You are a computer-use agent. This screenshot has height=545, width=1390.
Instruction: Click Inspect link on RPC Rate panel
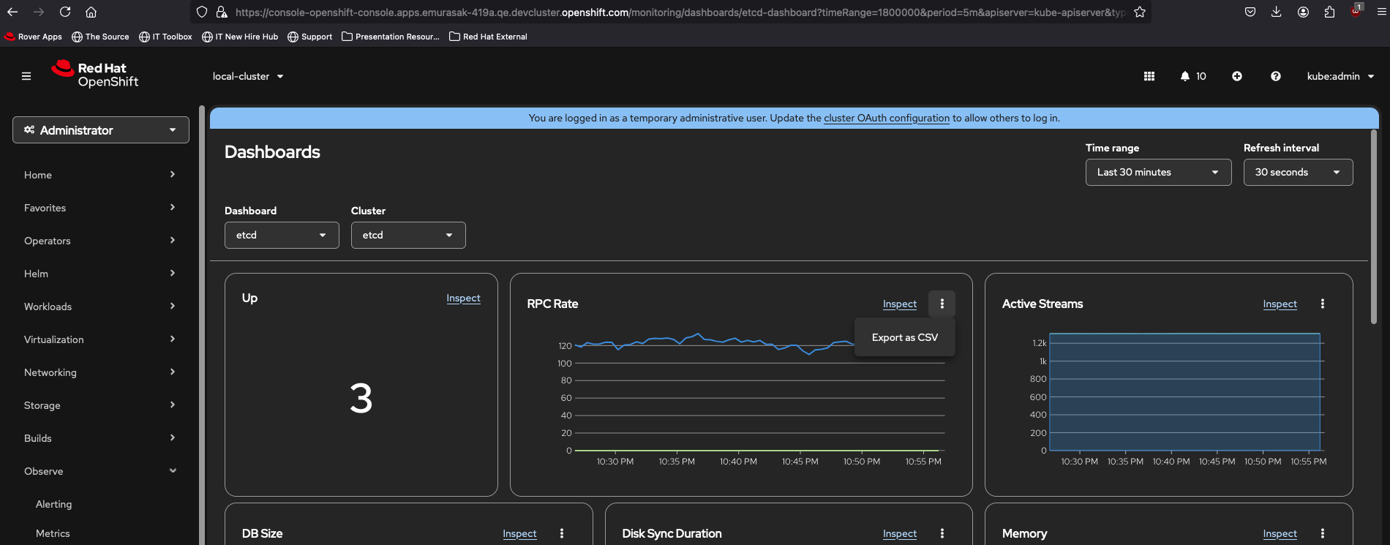point(899,304)
